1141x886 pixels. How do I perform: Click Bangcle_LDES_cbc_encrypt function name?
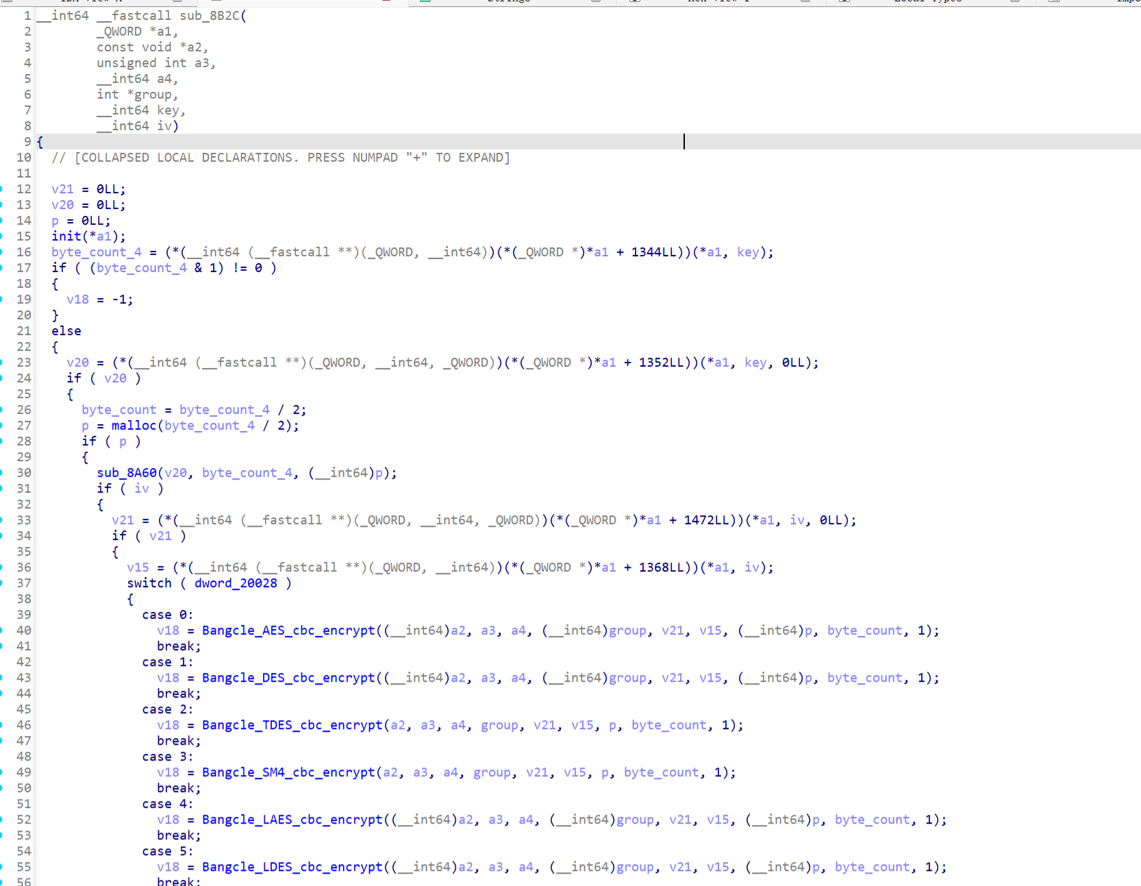292,867
